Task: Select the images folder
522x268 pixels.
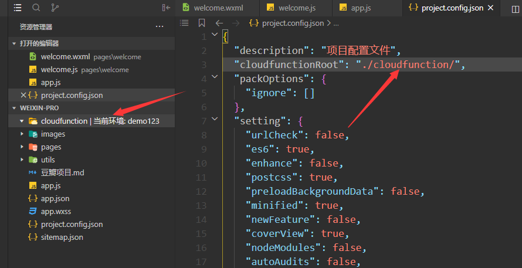Action: coord(91,134)
